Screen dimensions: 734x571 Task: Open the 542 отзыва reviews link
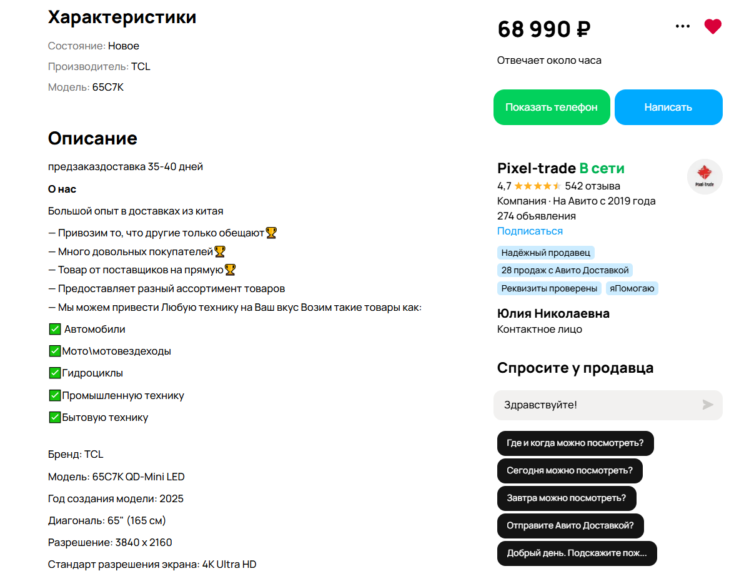pos(592,186)
